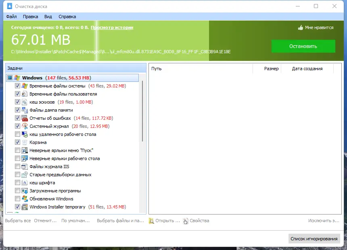Click the icon beside 'Загруженные программы'
Image resolution: width=347 pixels, height=250 pixels.
point(25,190)
